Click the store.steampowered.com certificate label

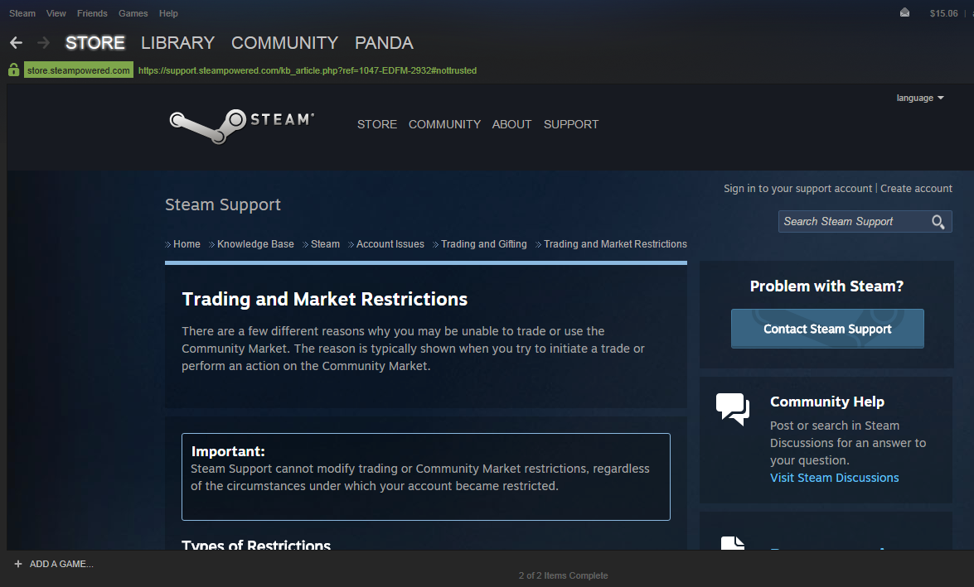point(78,70)
